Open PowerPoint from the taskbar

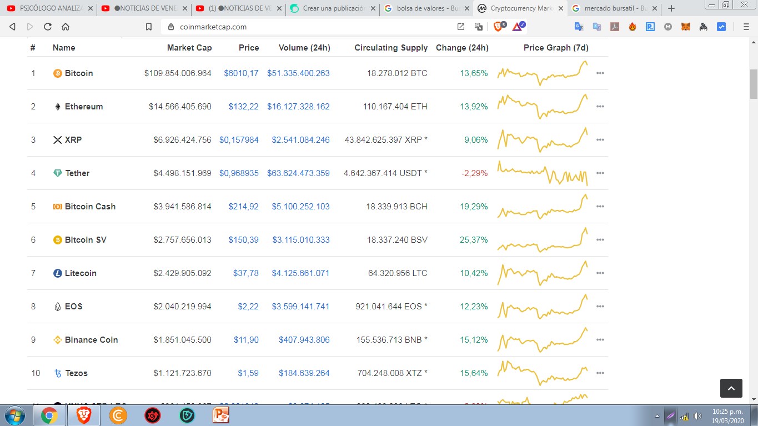[x=221, y=415]
